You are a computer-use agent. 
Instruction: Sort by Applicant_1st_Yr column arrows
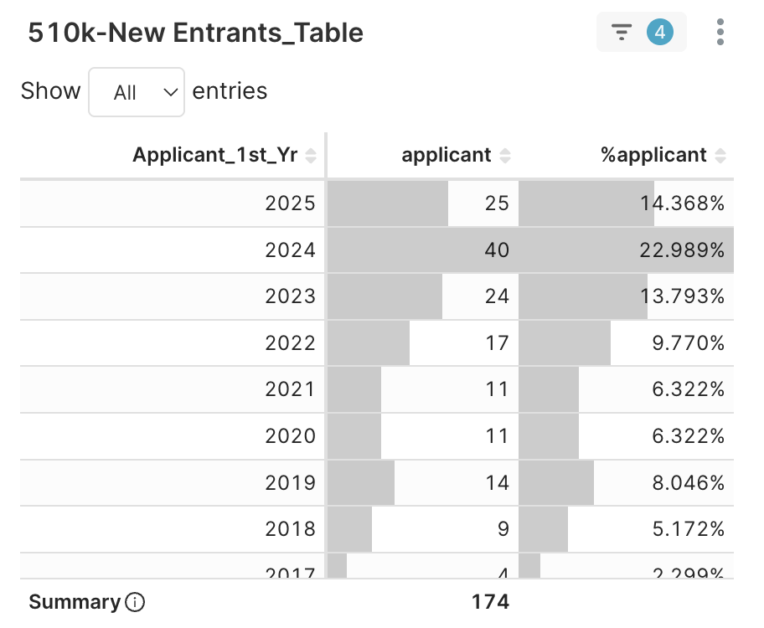coord(311,156)
